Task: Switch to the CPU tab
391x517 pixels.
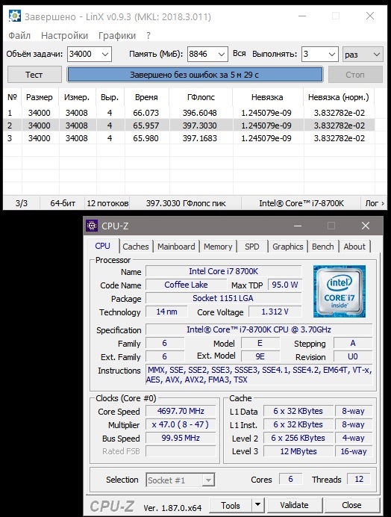Action: (x=102, y=246)
